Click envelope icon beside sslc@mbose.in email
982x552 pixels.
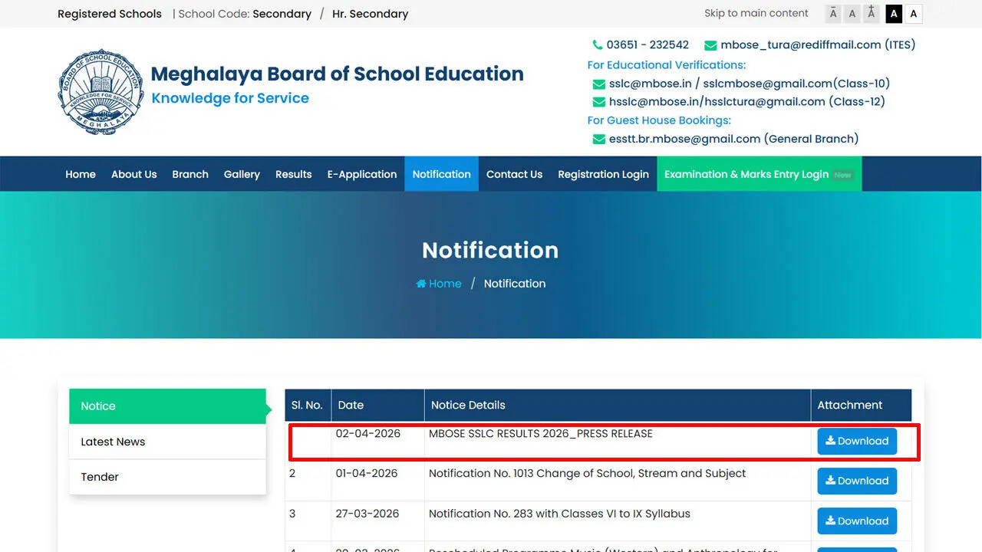(x=599, y=84)
